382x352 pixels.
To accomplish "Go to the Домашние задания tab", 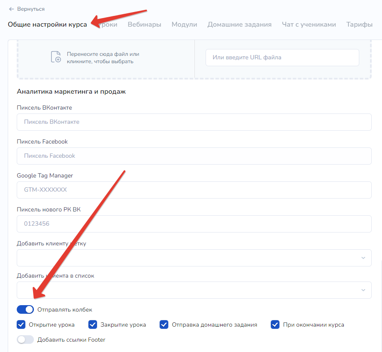I will point(239,24).
